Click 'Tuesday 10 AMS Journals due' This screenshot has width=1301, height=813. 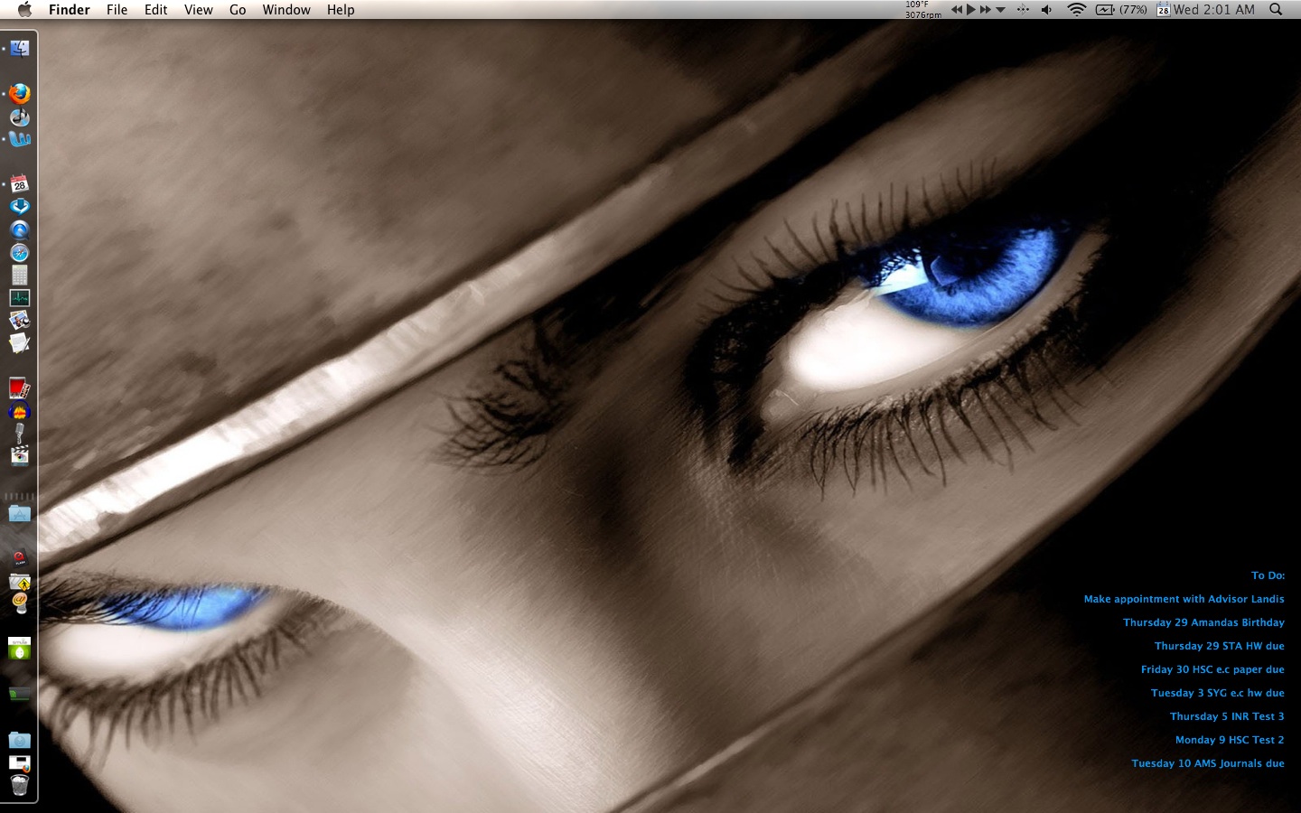tap(1208, 763)
